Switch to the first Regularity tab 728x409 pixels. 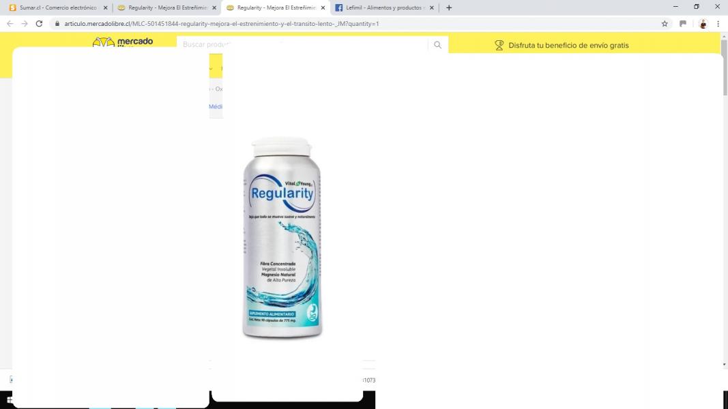coord(166,8)
